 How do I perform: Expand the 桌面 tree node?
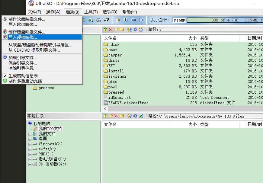tap(30, 139)
